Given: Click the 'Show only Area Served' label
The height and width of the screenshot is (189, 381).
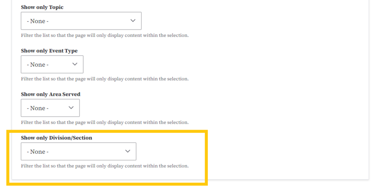Looking at the screenshot, I should point(50,94).
